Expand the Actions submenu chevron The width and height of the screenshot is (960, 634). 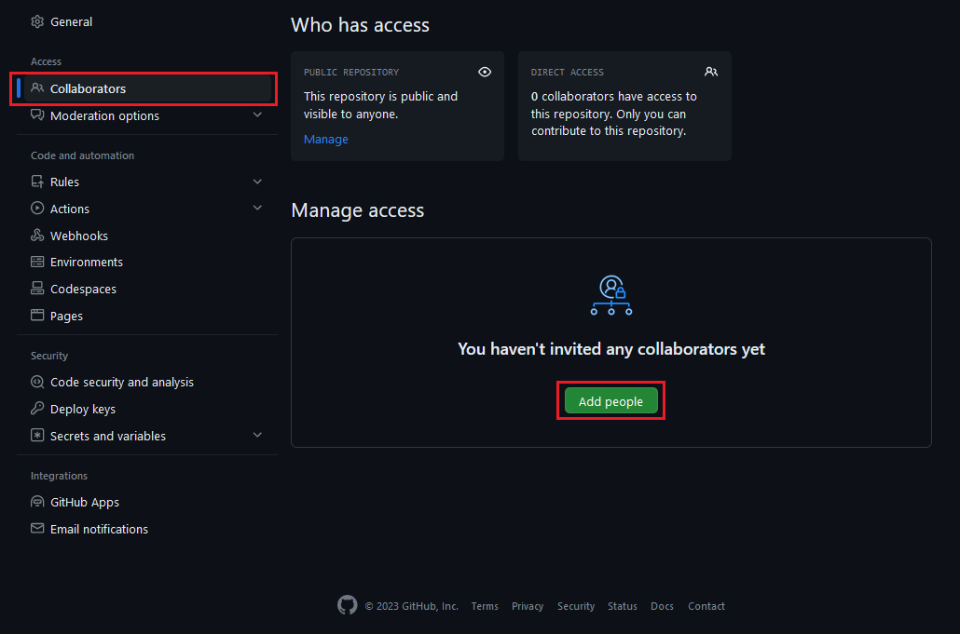pos(258,209)
